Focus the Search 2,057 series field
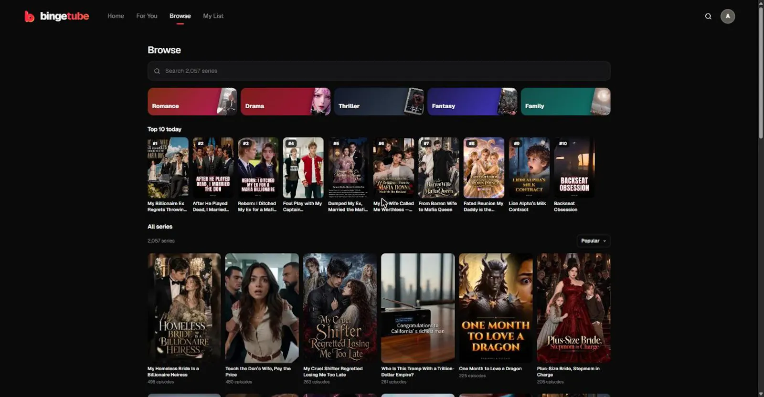Viewport: 764px width, 397px height. click(x=379, y=71)
